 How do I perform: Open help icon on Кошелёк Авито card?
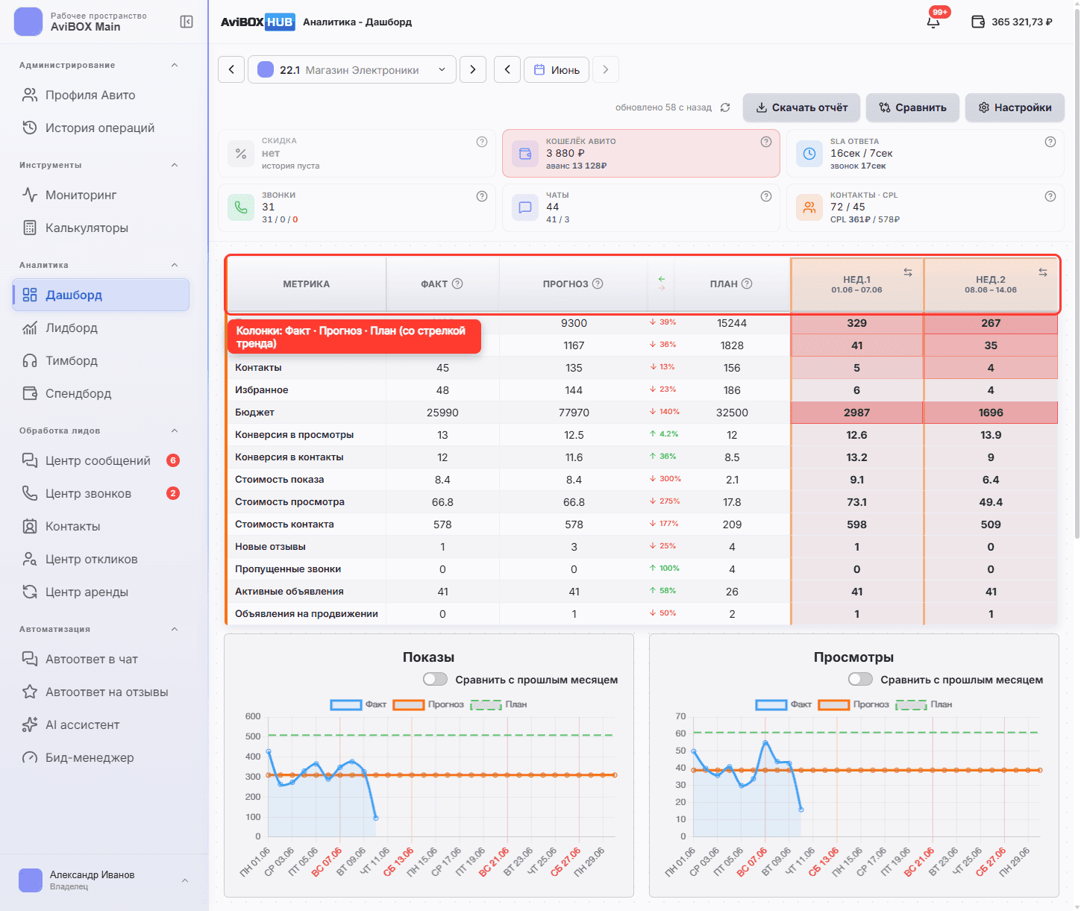(765, 142)
